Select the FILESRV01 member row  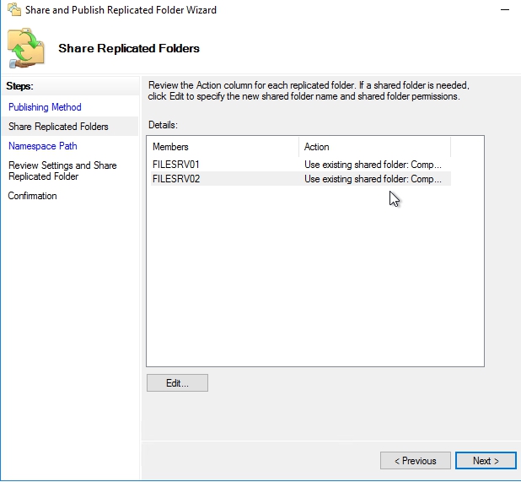[x=175, y=164]
